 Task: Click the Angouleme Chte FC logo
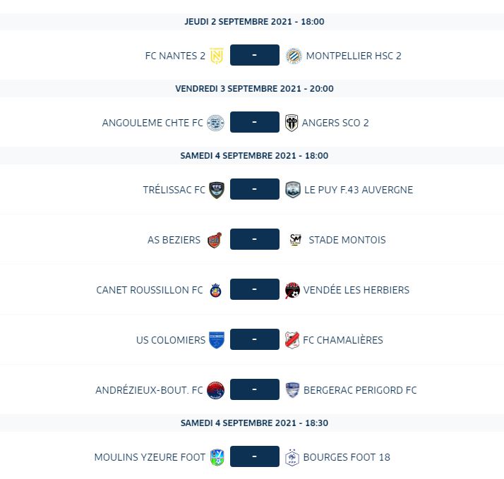[215, 123]
